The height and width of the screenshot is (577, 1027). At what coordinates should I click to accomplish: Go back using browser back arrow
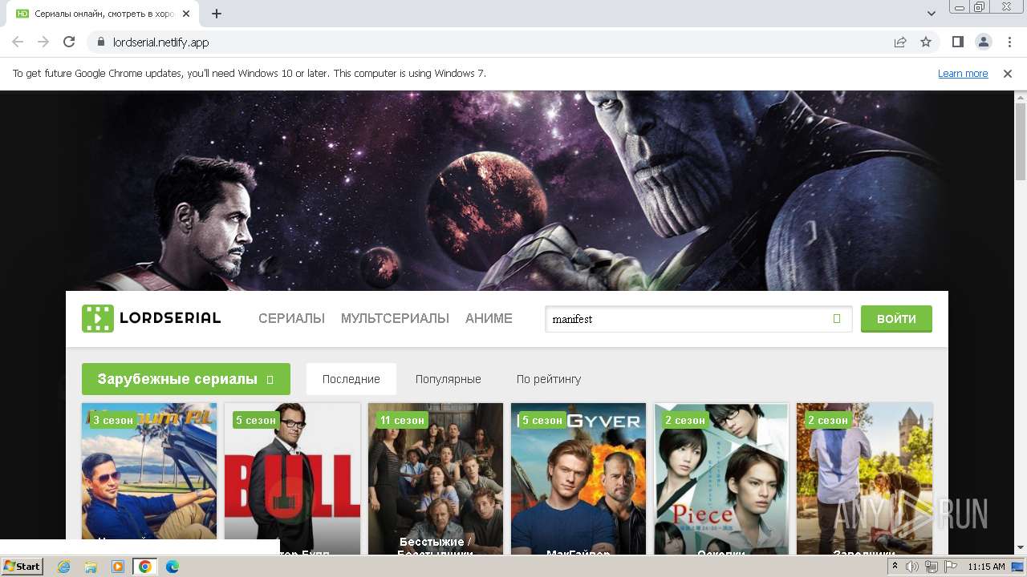point(18,42)
